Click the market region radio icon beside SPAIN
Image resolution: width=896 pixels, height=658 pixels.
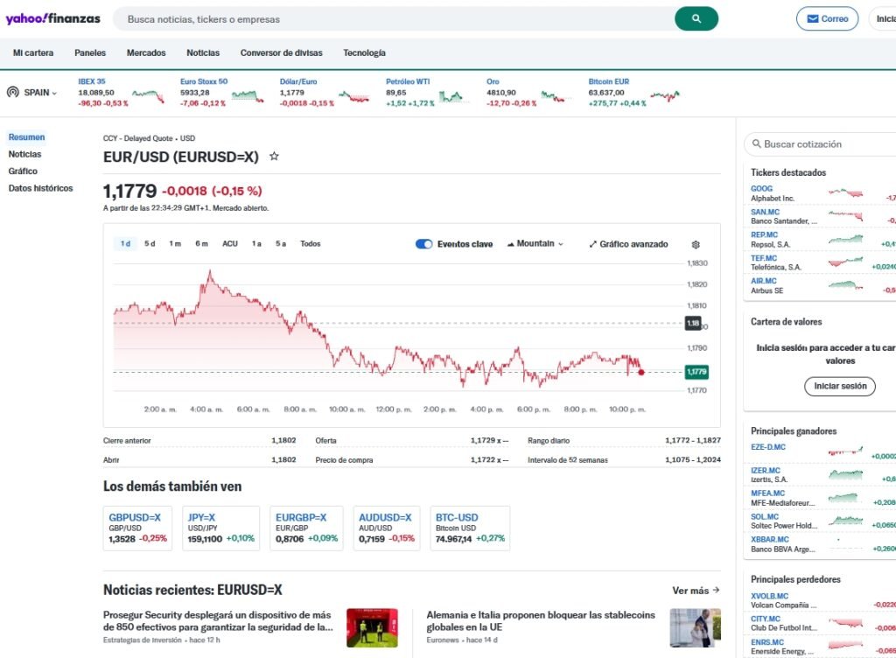tap(12, 92)
